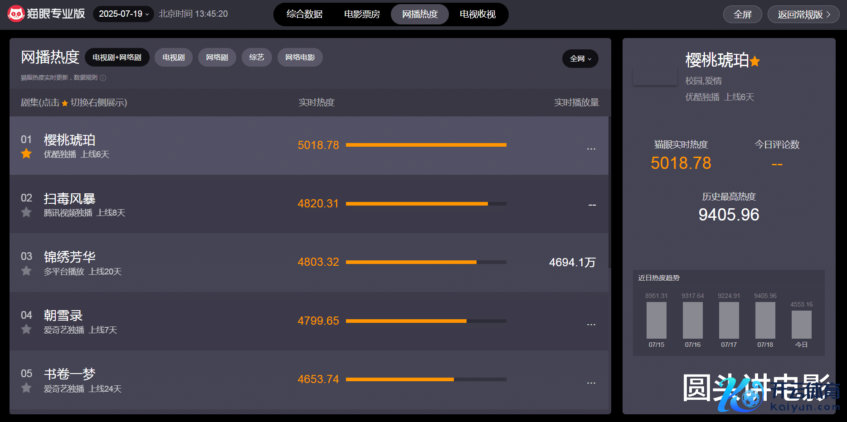This screenshot has height=422, width=847.
Task: Toggle the star for 樱桃琥珀 in list
Action: pos(26,154)
